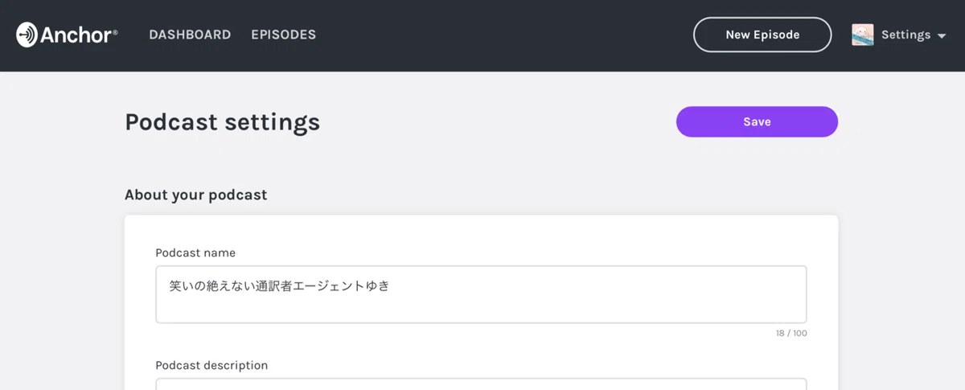
Task: Save the podcast settings
Action: pos(757,121)
